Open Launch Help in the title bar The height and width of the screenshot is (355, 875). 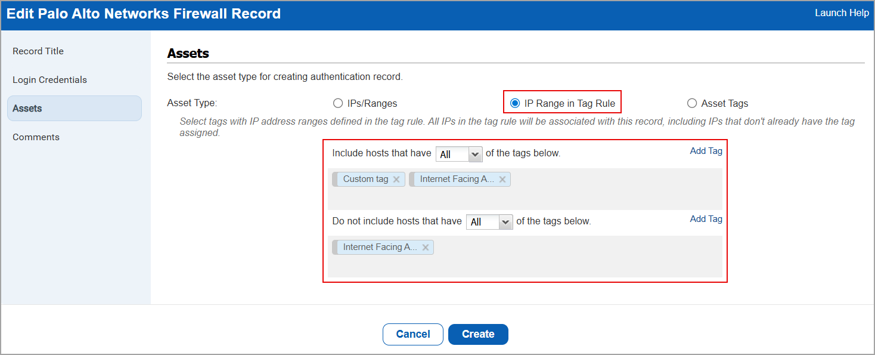pyautogui.click(x=842, y=13)
